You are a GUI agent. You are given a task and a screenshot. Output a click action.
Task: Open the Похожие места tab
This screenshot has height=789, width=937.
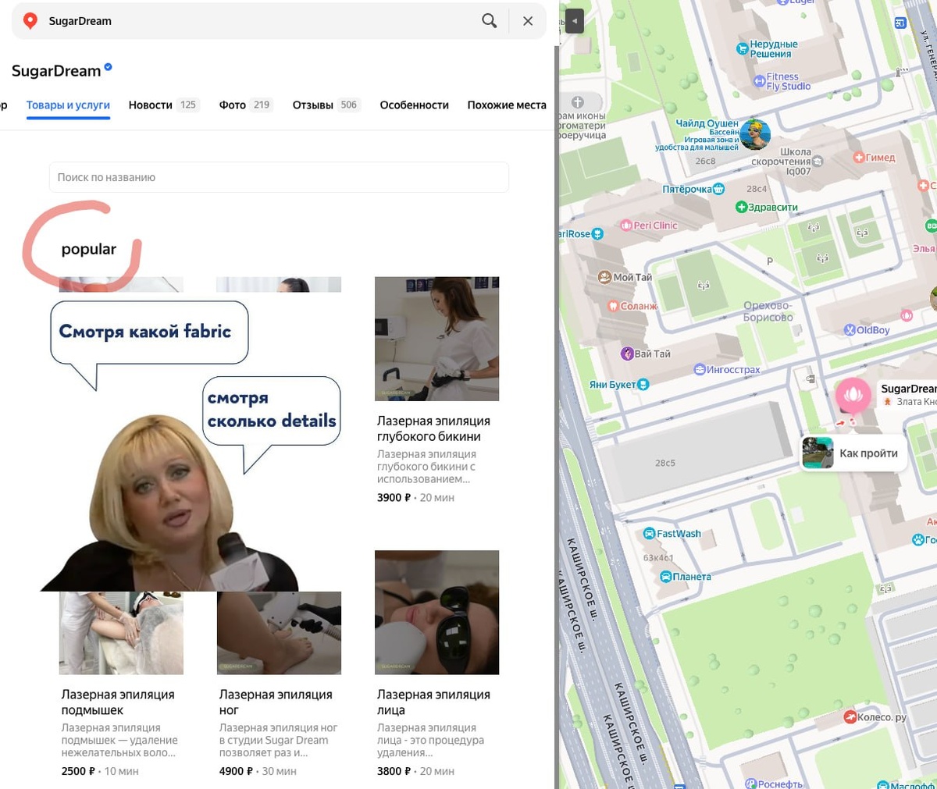507,105
